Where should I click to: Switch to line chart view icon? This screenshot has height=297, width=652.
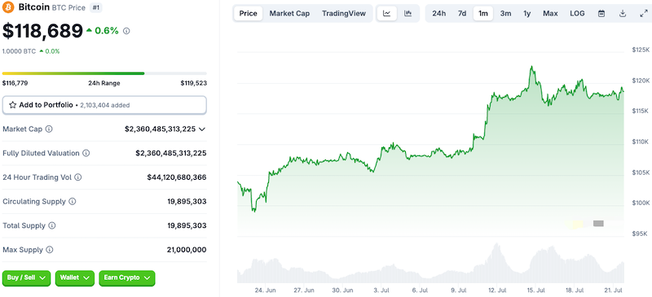point(386,13)
